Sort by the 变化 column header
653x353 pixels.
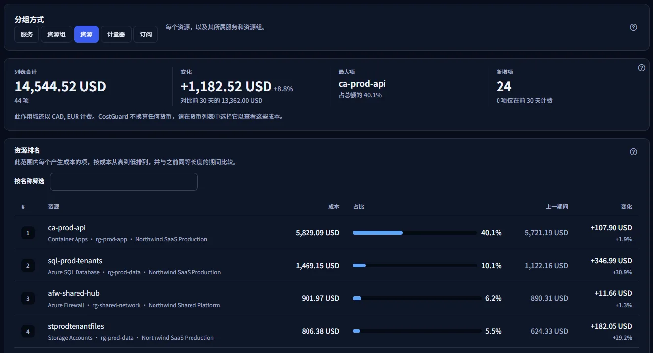tap(626, 207)
